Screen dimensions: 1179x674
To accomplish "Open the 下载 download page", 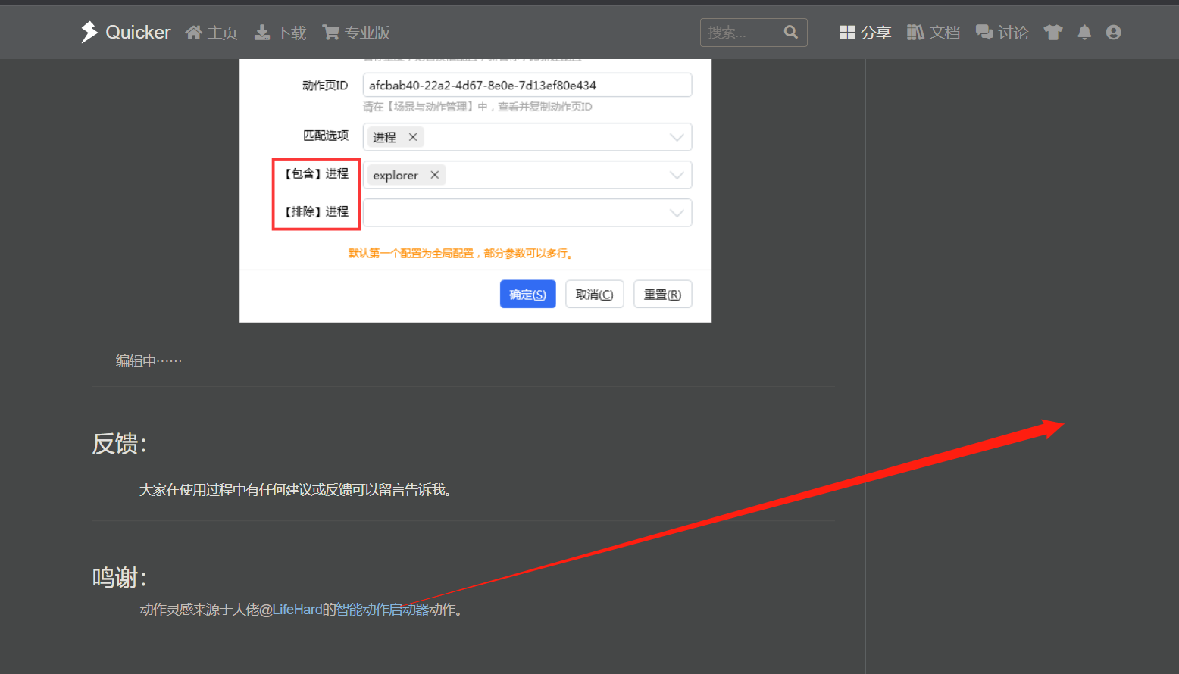I will (280, 32).
